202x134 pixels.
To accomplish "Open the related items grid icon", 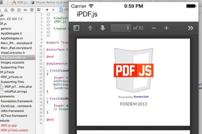I will 39,10.
